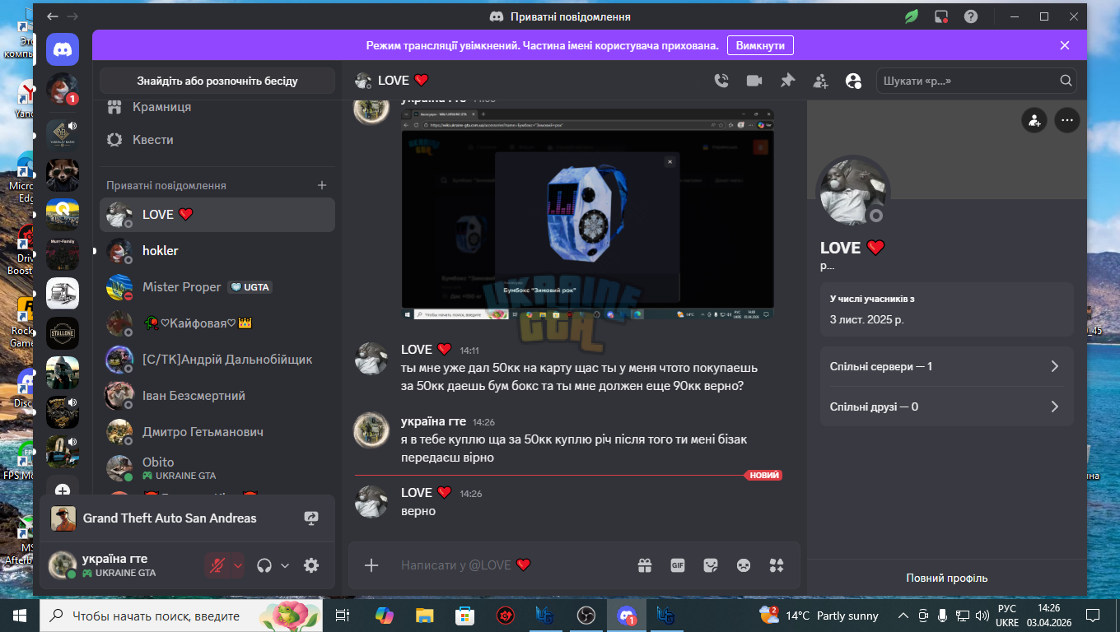Click Windows taskbar search box

181,615
